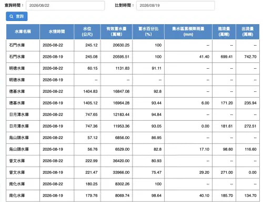
Task: Click the 有效蓄水量 column header
Action: (116, 31)
